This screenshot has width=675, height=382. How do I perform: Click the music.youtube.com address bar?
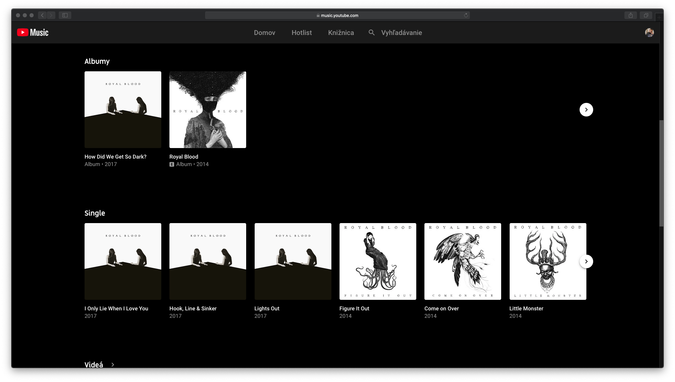coord(337,15)
